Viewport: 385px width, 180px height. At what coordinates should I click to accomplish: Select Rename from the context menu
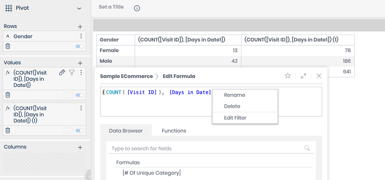[x=234, y=95]
